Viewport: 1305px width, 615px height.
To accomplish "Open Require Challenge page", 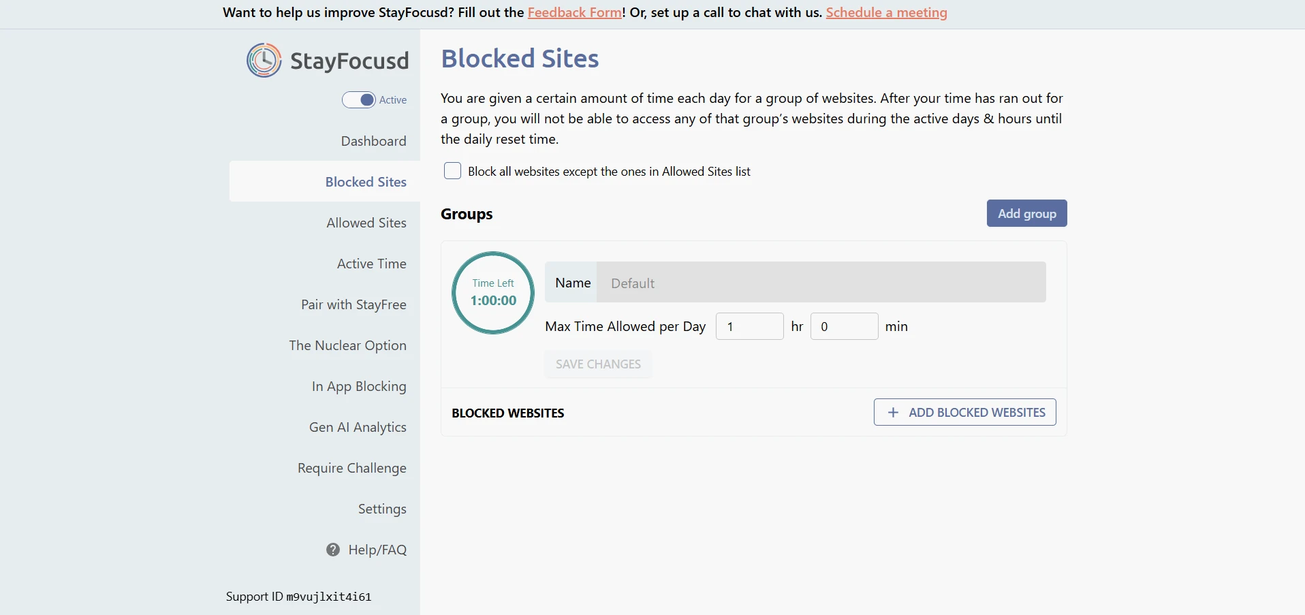I will tap(352, 468).
